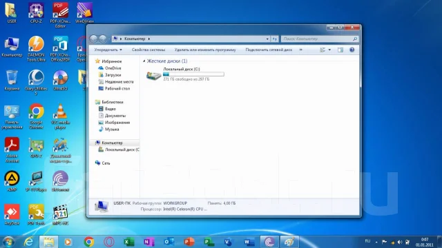Select OneDrive in navigation pane
This screenshot has height=248, width=442.
(x=113, y=68)
